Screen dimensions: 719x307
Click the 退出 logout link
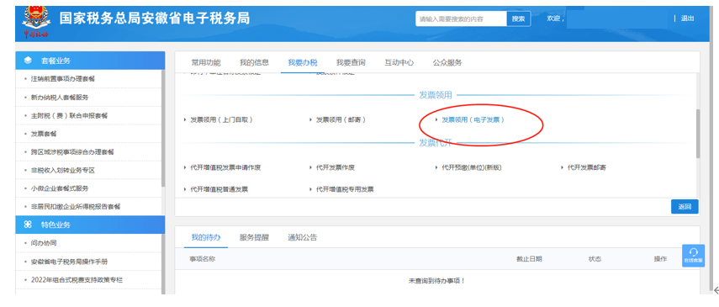click(687, 19)
